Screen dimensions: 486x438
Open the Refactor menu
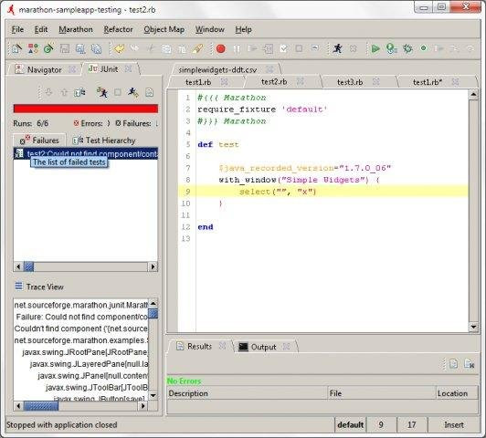(118, 30)
